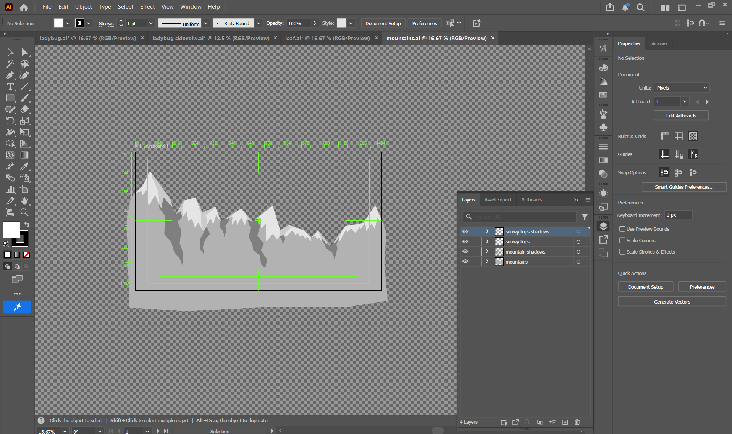Click the fill color swatch in toolbar
The height and width of the screenshot is (434, 732).
pyautogui.click(x=11, y=230)
